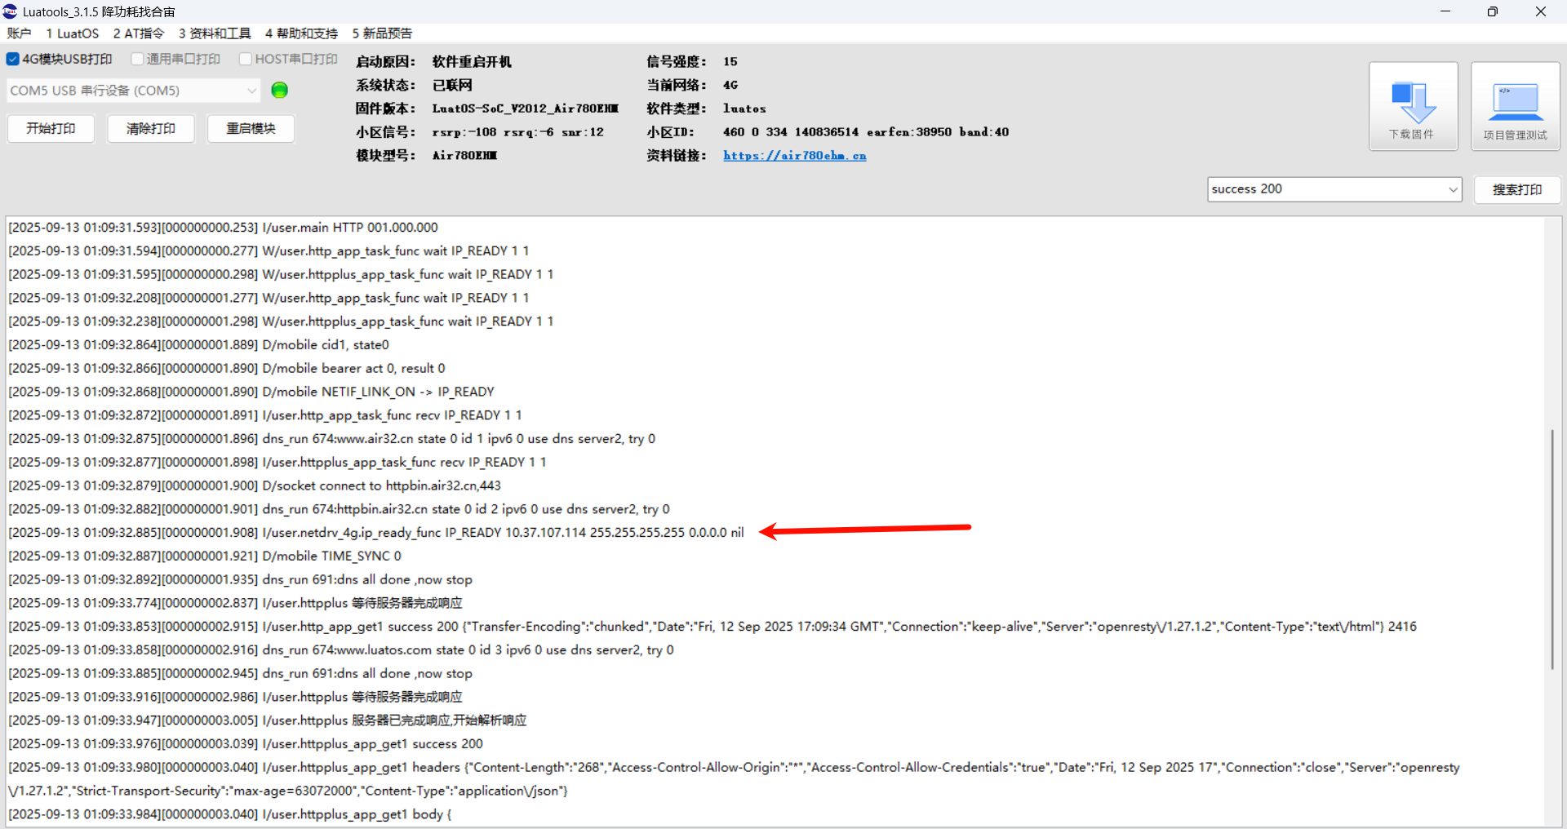The height and width of the screenshot is (829, 1567).
Task: Click the 重启模块 button
Action: pyautogui.click(x=251, y=129)
